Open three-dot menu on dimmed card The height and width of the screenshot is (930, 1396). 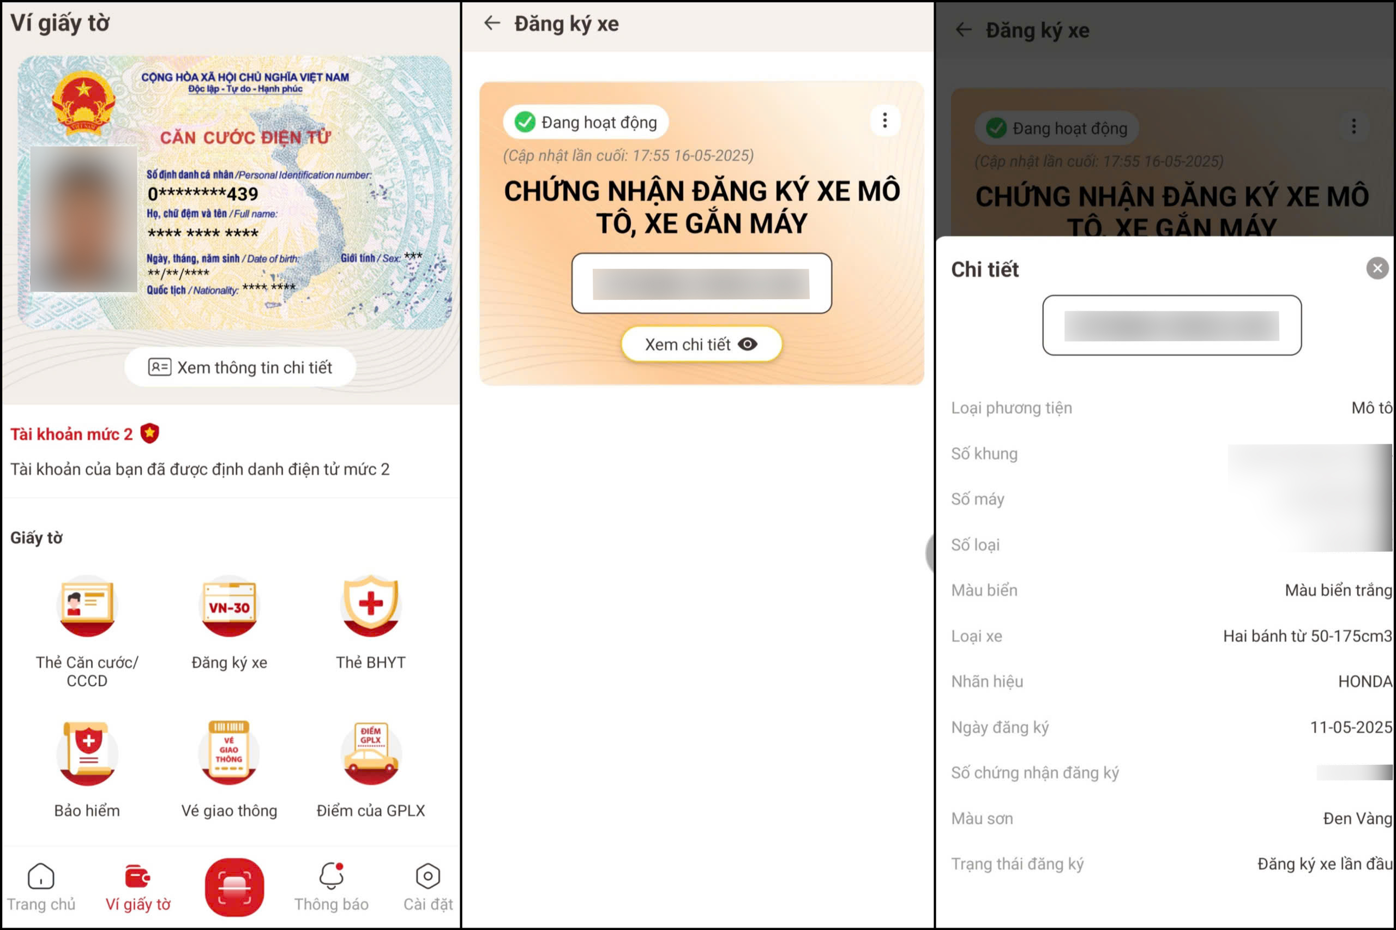tap(1354, 126)
